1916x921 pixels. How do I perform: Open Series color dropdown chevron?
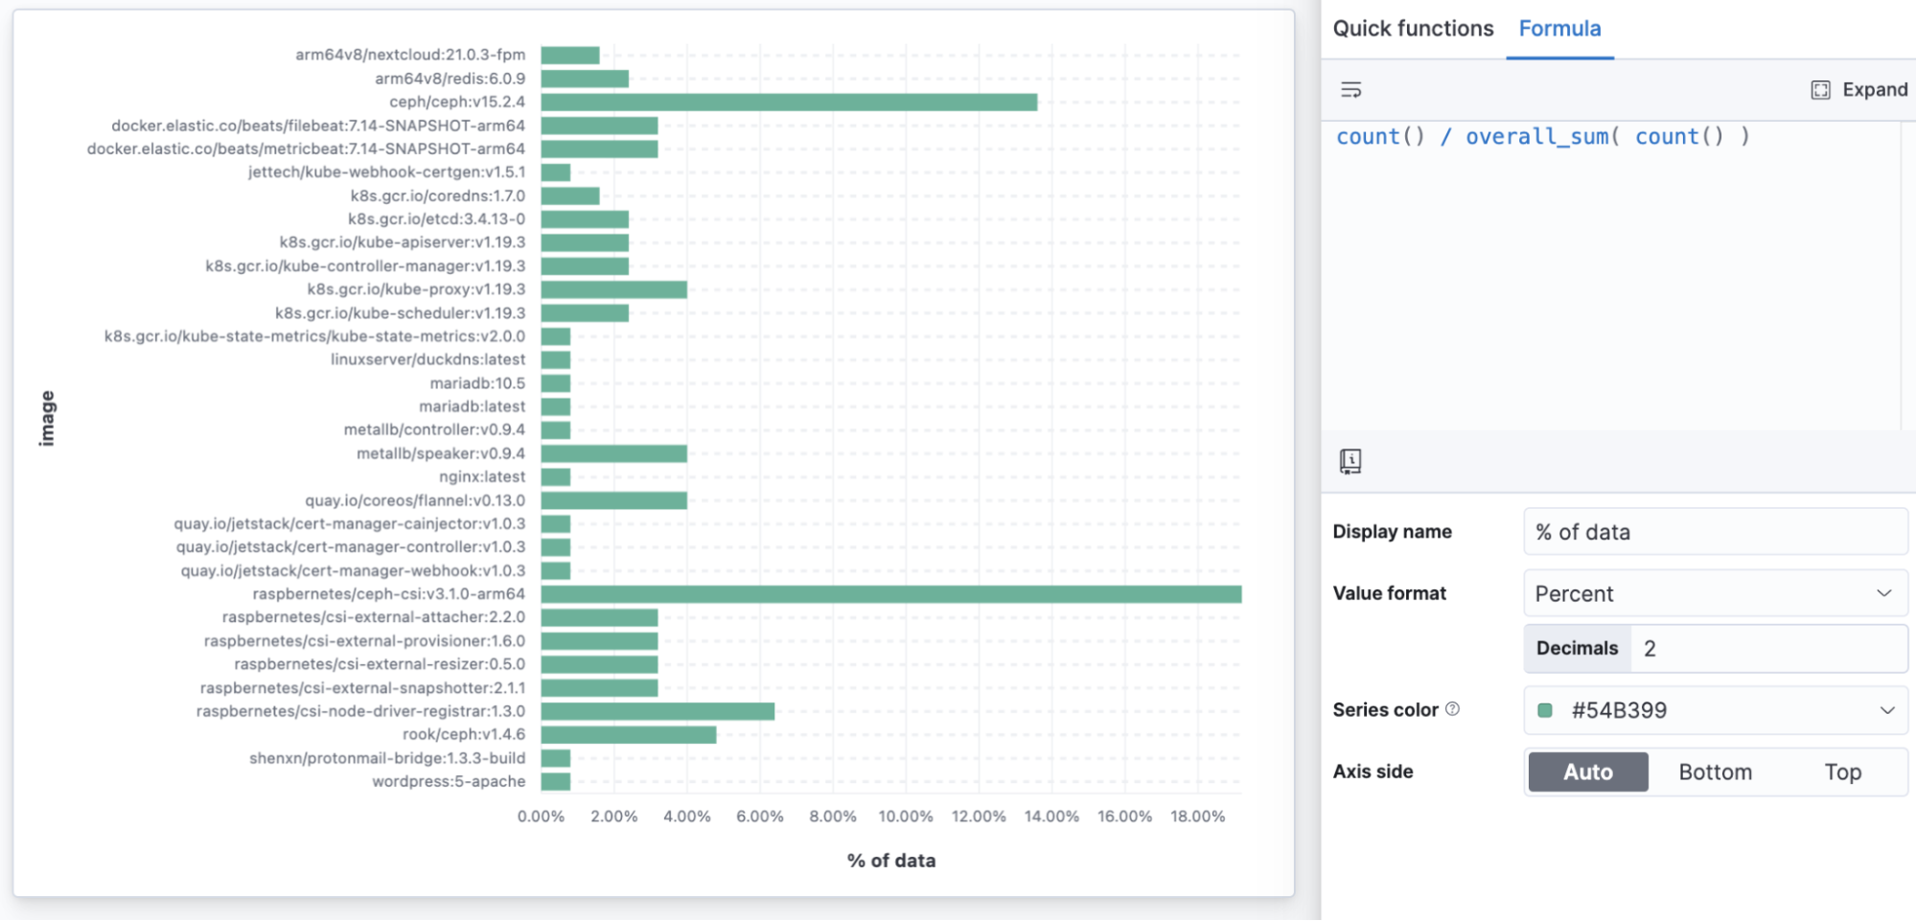(1886, 710)
